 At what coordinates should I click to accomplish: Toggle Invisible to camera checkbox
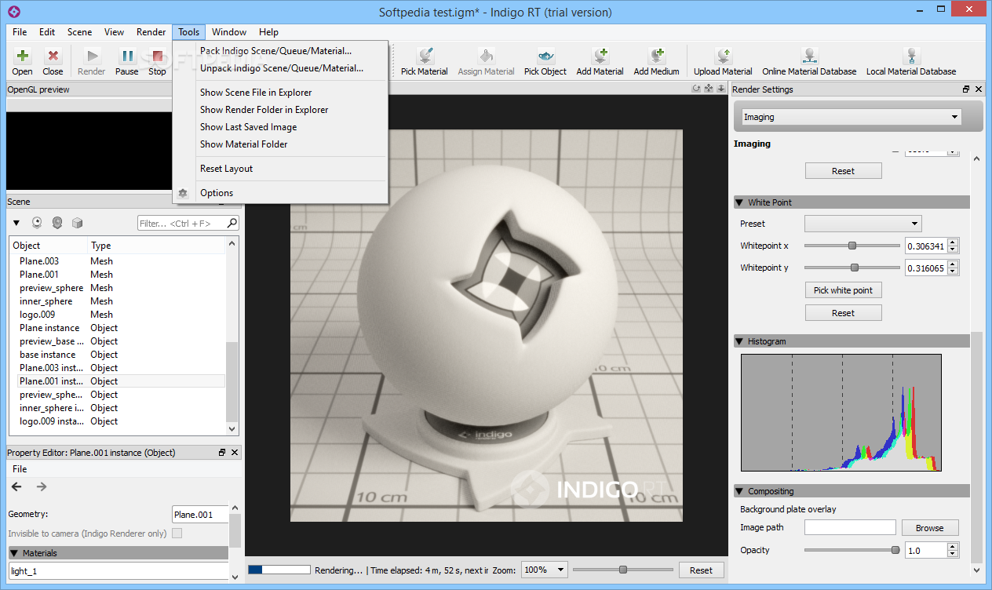coord(177,534)
